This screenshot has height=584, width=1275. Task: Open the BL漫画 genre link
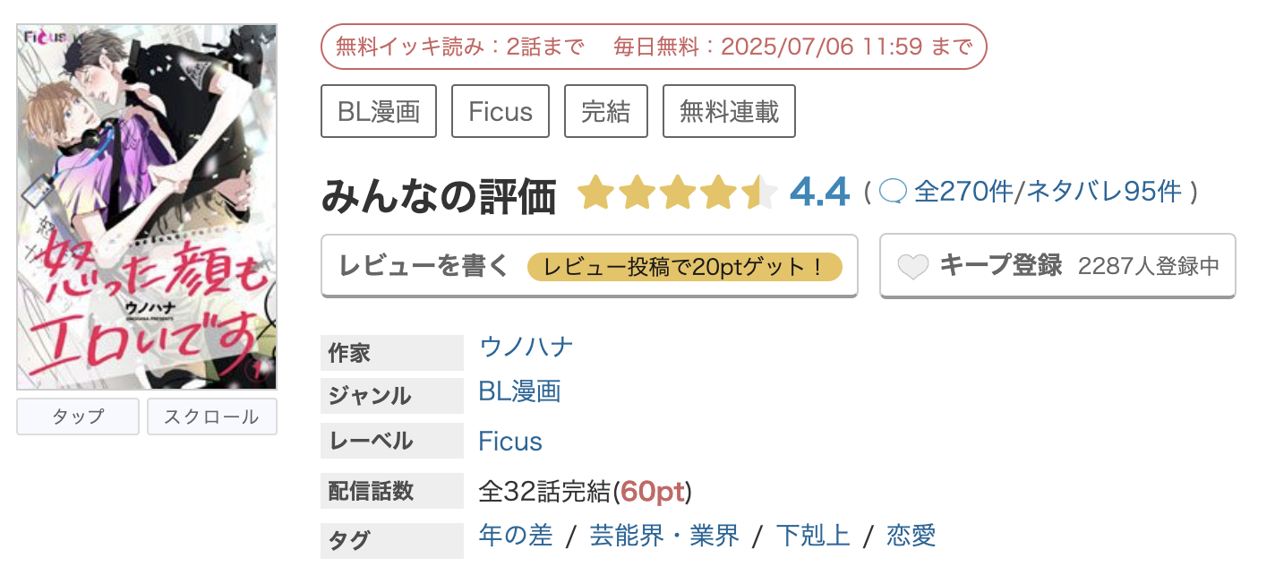pyautogui.click(x=519, y=391)
